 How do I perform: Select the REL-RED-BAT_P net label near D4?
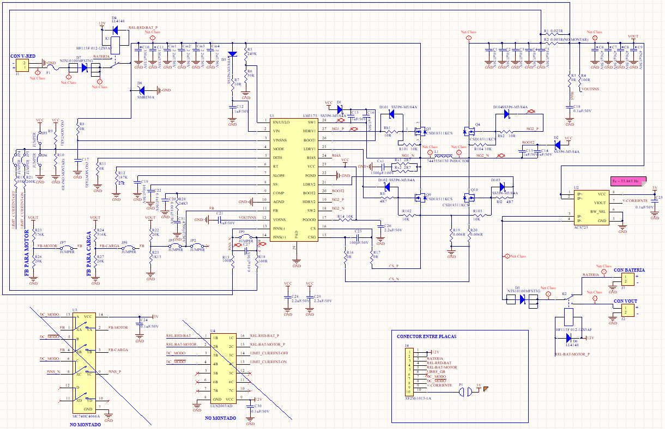[x=143, y=27]
